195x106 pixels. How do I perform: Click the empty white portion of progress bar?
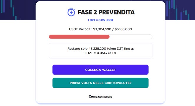(131, 37)
